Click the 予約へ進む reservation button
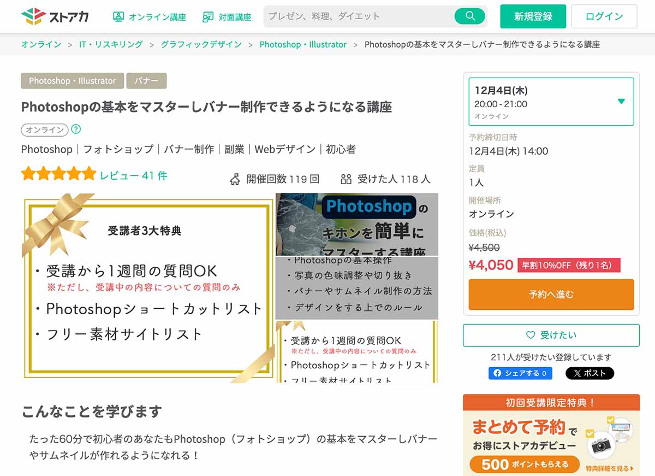The image size is (655, 476). (550, 295)
